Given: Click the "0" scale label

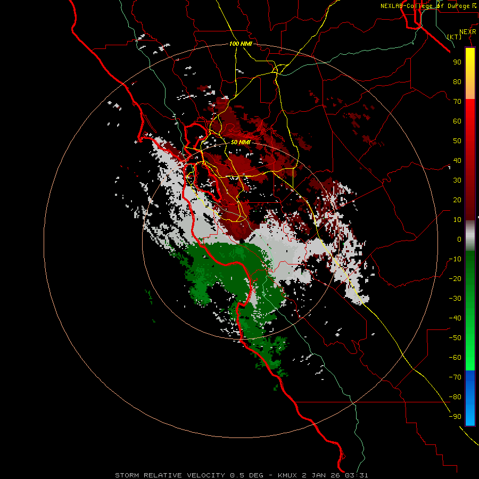Looking at the screenshot, I should coord(459,239).
